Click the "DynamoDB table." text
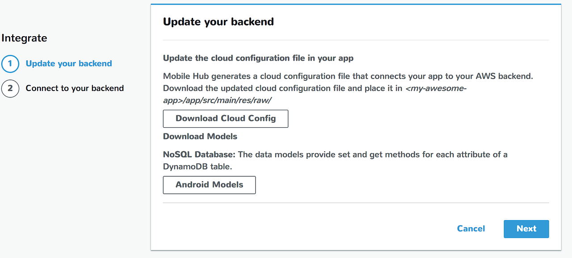The width and height of the screenshot is (572, 258). pyautogui.click(x=197, y=166)
